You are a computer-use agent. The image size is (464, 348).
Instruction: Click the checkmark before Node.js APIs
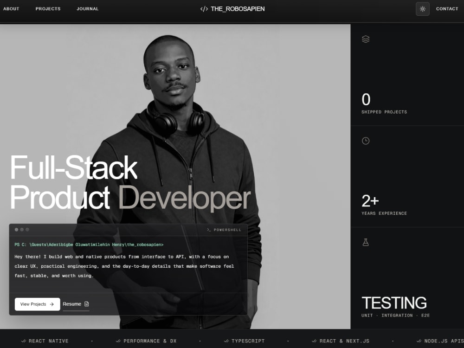click(x=419, y=341)
